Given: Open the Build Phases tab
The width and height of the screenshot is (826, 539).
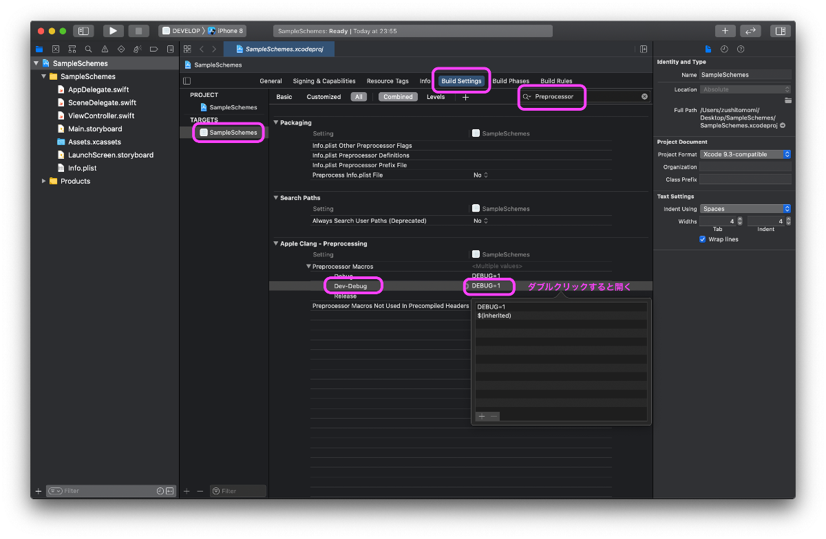Looking at the screenshot, I should point(511,81).
